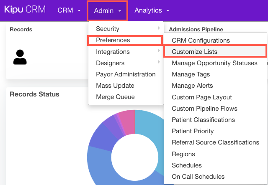Open the CRM dropdown menu

(69, 10)
